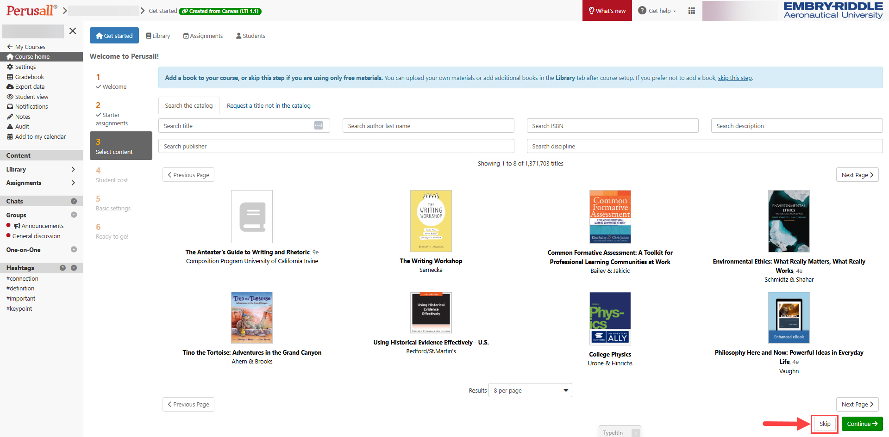Click the Search title field
Image resolution: width=889 pixels, height=437 pixels.
pos(244,126)
